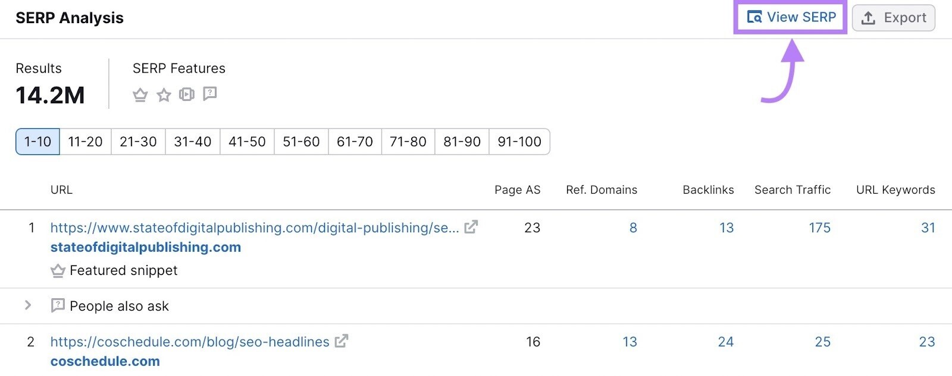Viewport: 952px width, 376px height.
Task: Click the crown icon next to Featured snippet label
Action: (57, 270)
